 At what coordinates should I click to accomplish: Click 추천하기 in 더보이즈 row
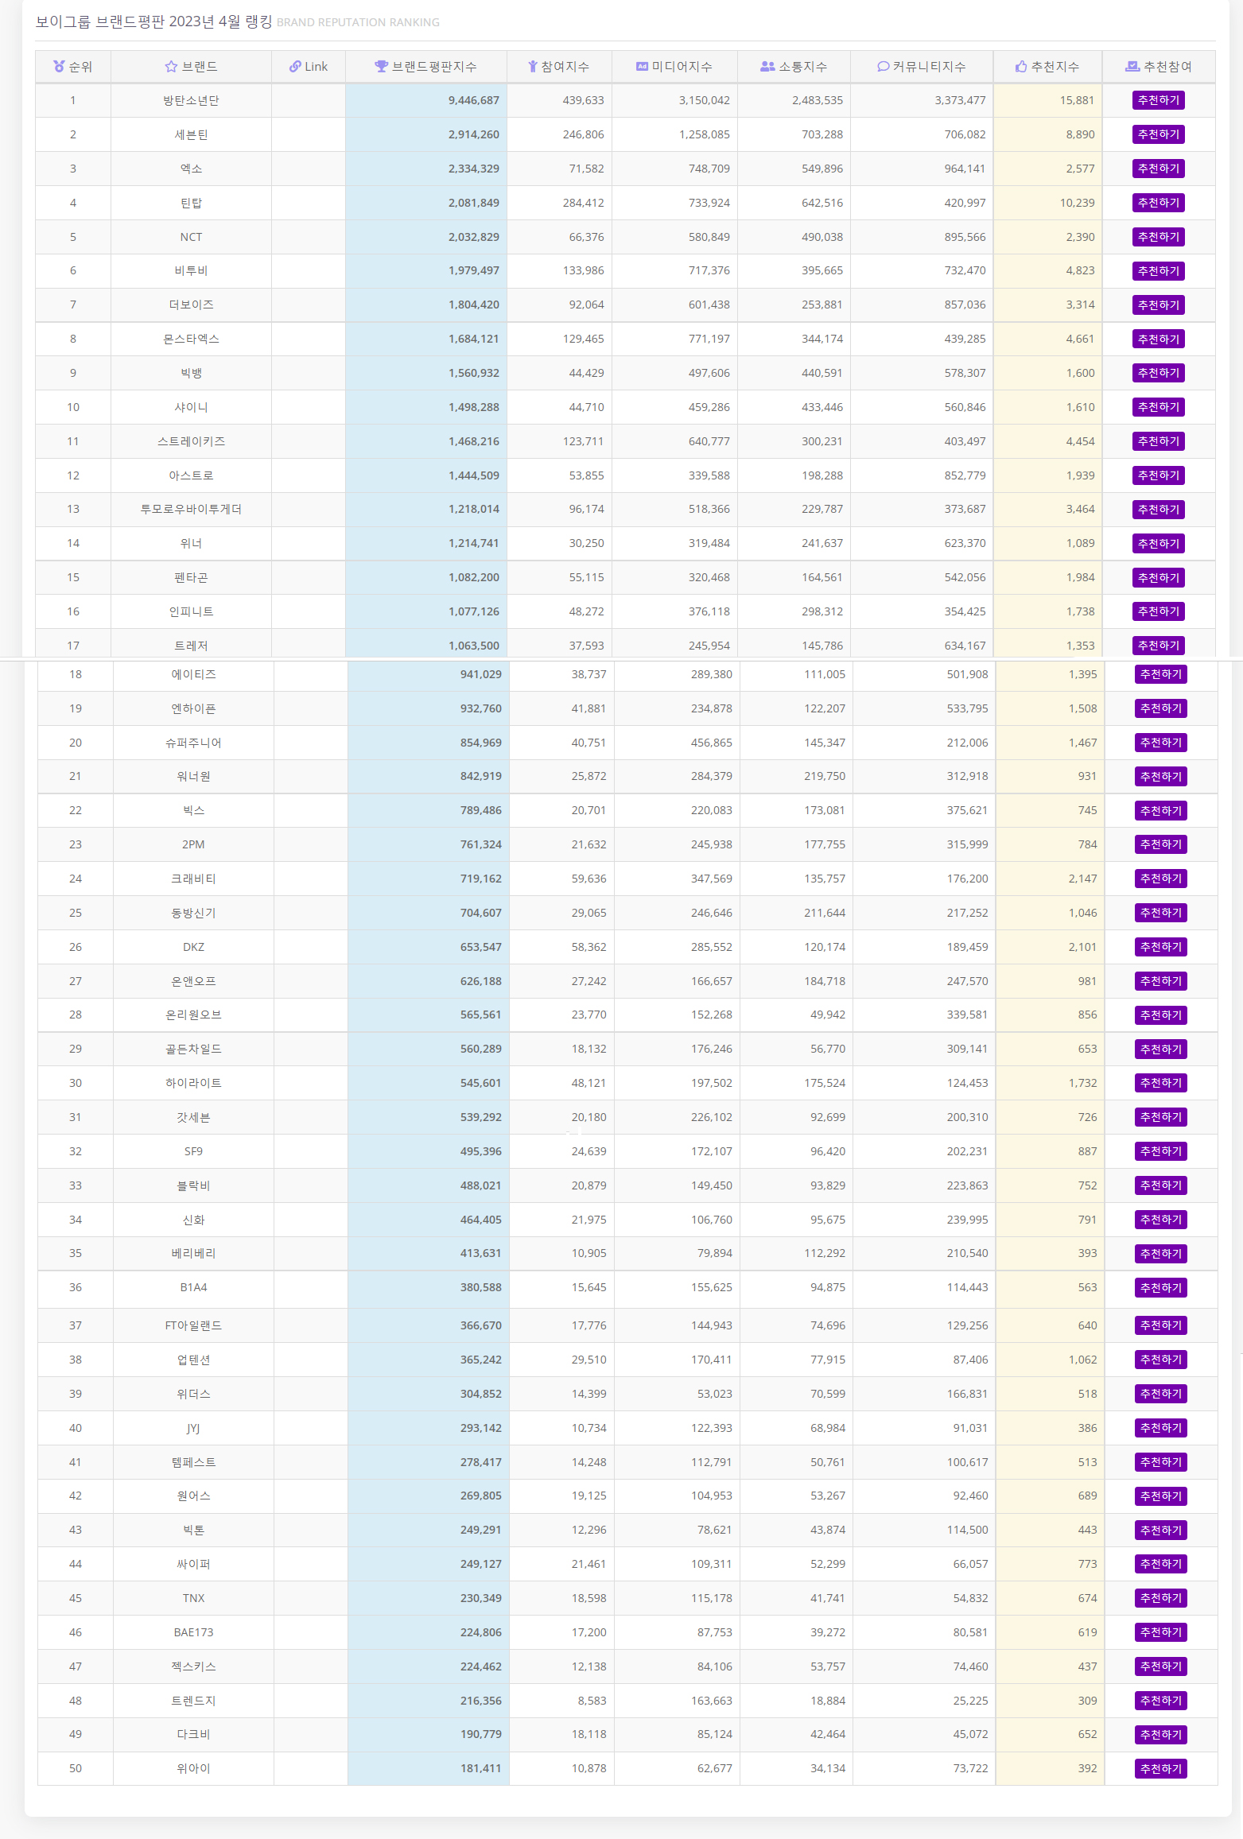click(1159, 305)
